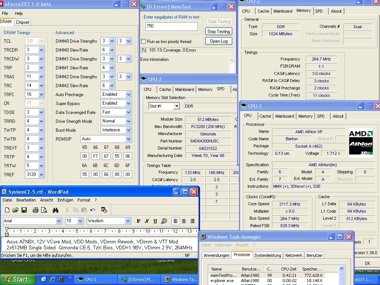This screenshot has height=285, width=380.
Task: Click the Undo arrow icon in WordPad
Action: coord(92,210)
